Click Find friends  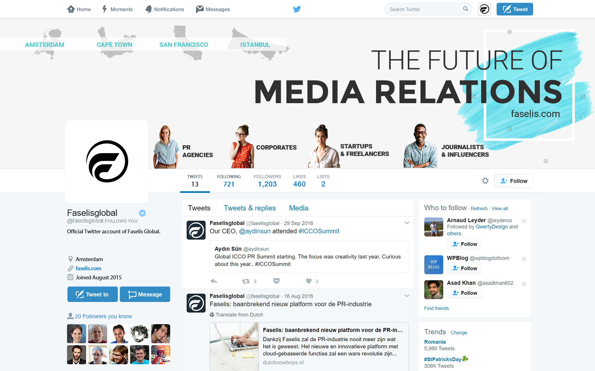click(436, 308)
